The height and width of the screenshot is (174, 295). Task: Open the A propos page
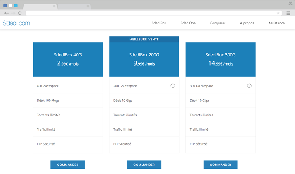(x=247, y=23)
